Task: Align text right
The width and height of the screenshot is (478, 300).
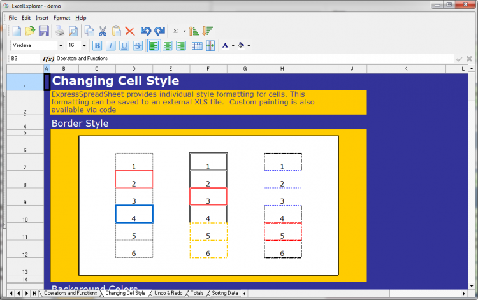Action: click(181, 46)
